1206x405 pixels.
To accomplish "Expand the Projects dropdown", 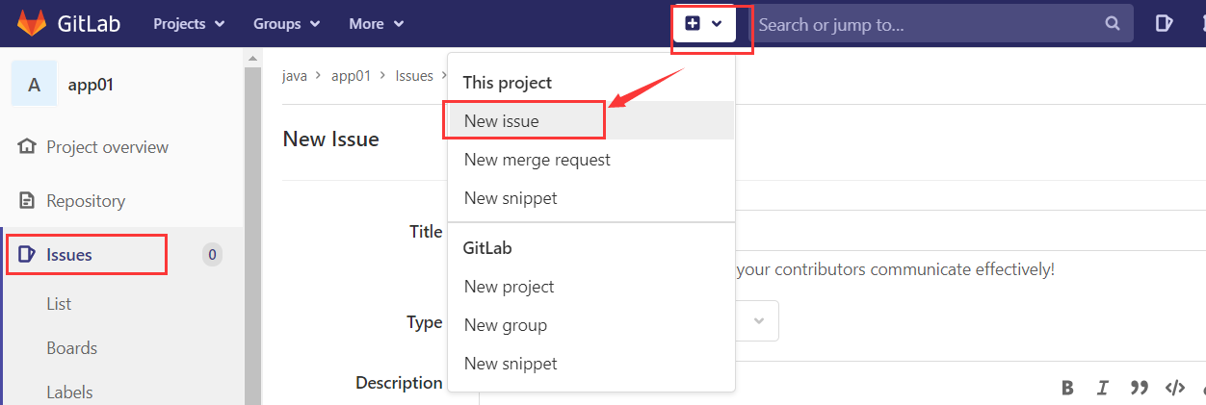I will pyautogui.click(x=189, y=24).
